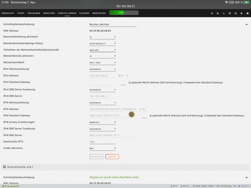Click the IPv6 DNS Server field
The height and width of the screenshot is (188, 251).
point(113,135)
